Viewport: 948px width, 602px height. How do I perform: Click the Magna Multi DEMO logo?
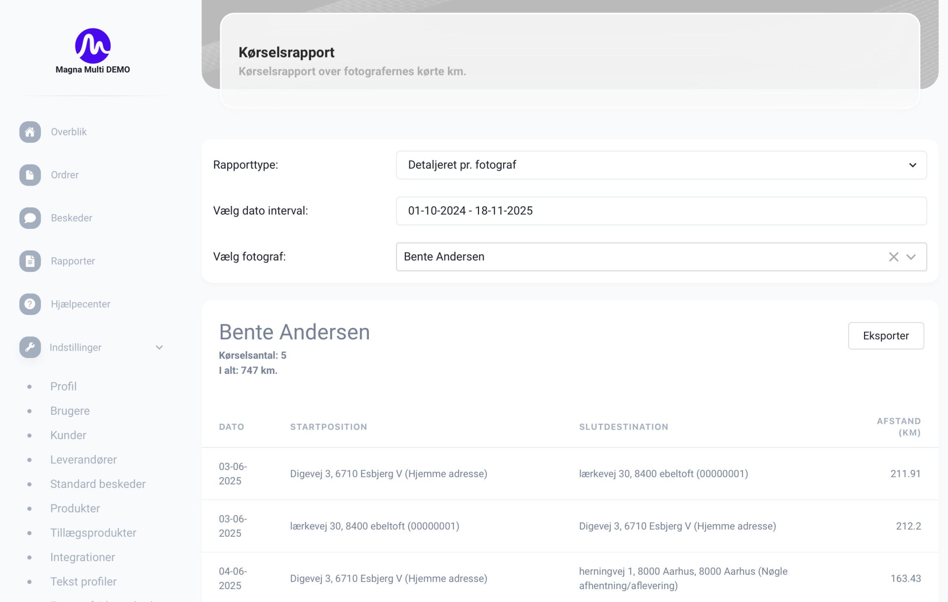pos(93,46)
